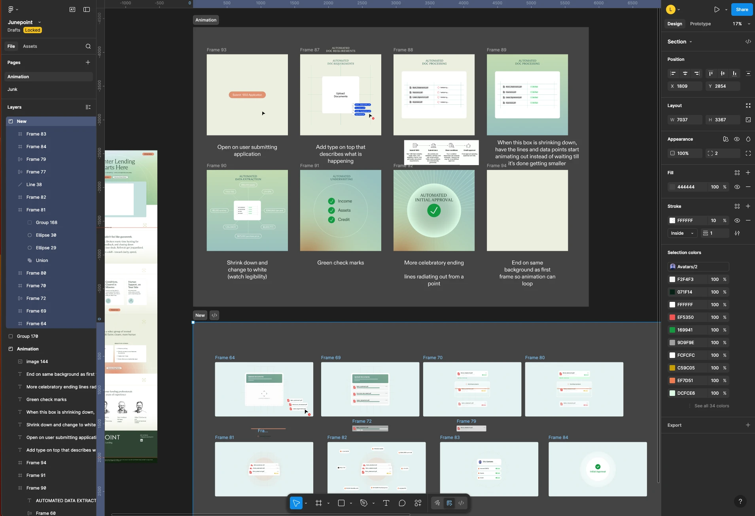Hide the FFFFFF stroke with eye icon

pos(737,220)
